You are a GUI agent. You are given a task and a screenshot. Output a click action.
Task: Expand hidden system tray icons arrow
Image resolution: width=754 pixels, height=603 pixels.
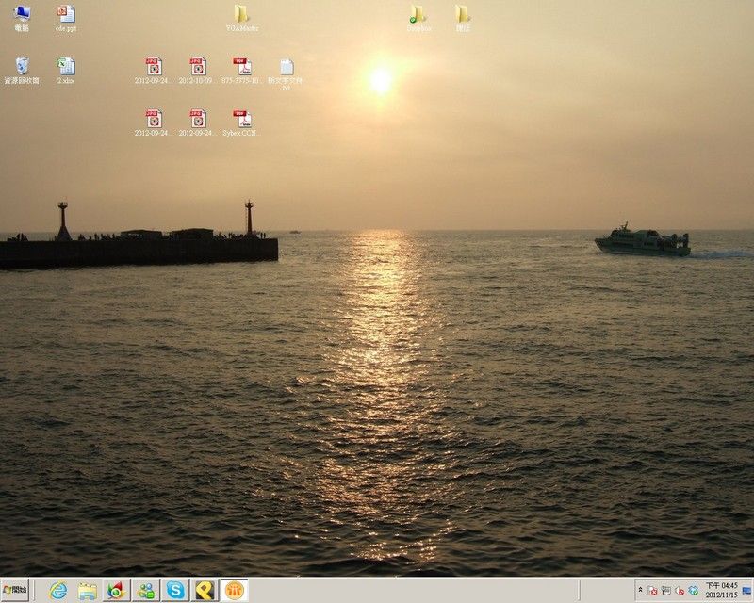coord(641,591)
